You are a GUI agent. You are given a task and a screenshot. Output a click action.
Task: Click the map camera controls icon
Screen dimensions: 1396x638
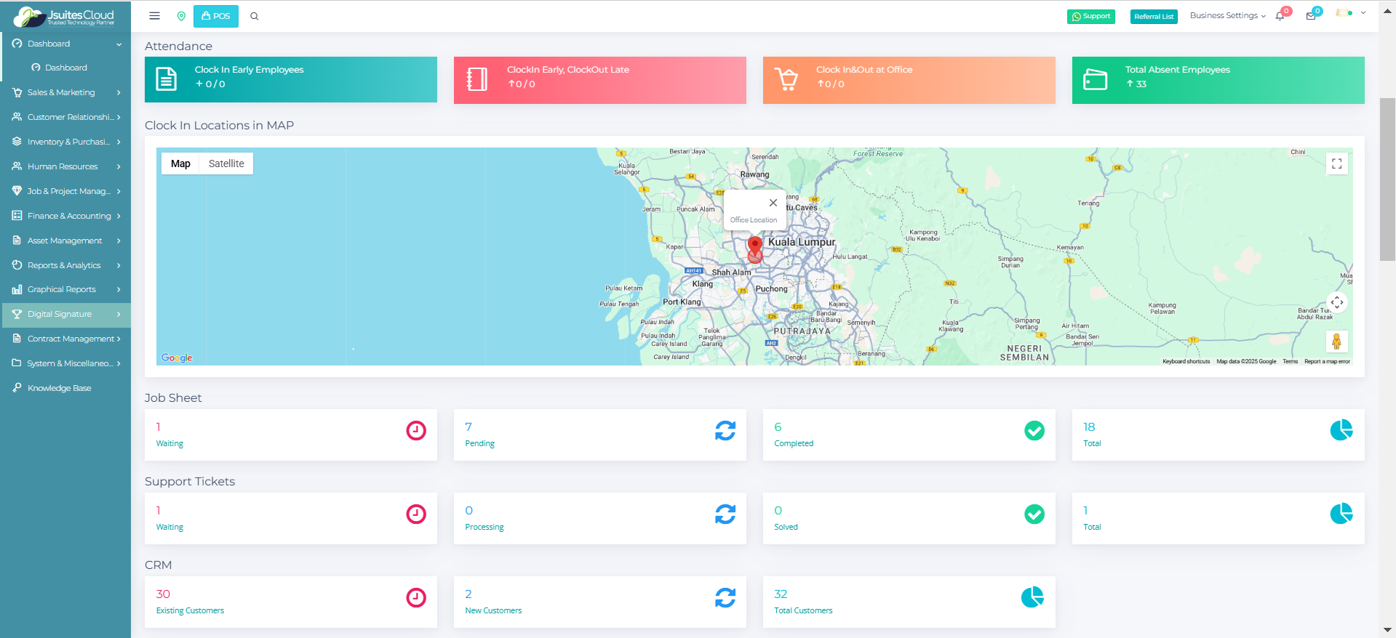[1337, 302]
